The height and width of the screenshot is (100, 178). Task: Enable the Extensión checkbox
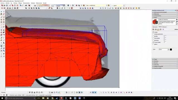pyautogui.click(x=153, y=40)
